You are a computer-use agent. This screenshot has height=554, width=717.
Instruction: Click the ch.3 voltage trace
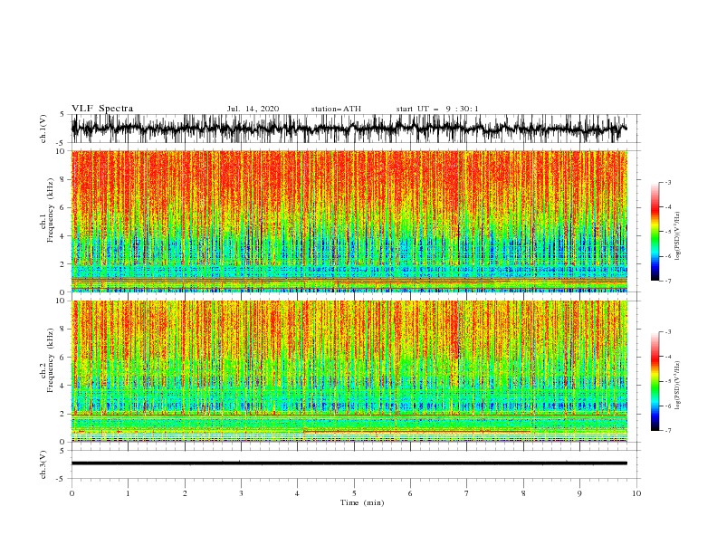pos(349,463)
